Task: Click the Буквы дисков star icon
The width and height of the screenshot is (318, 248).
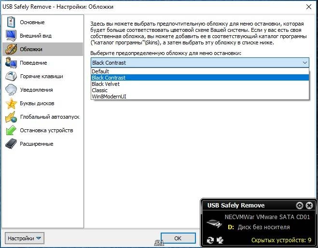Action: (11, 103)
